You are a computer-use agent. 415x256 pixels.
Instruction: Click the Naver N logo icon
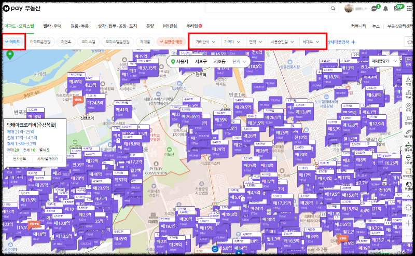[6, 8]
